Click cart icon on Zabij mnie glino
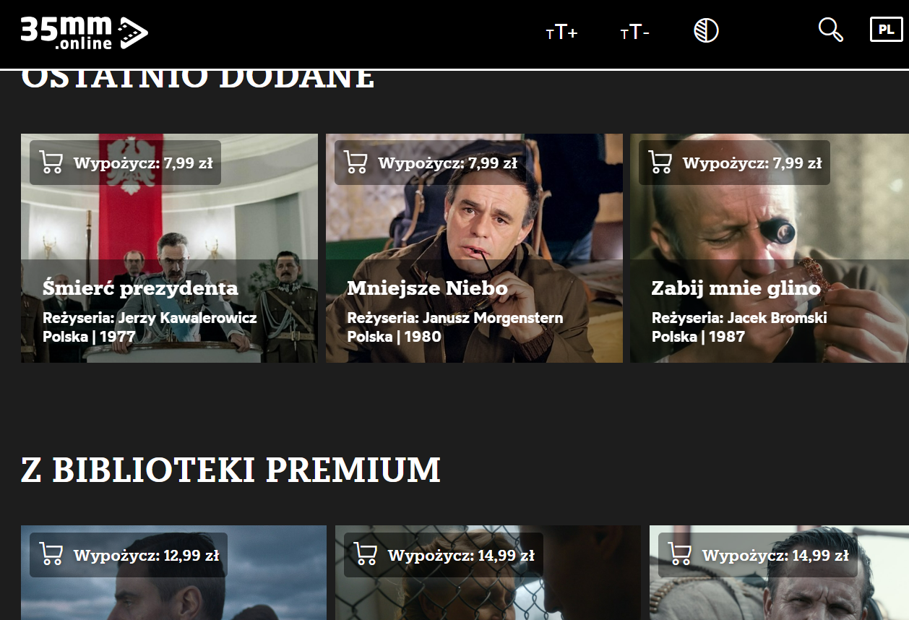 660,163
